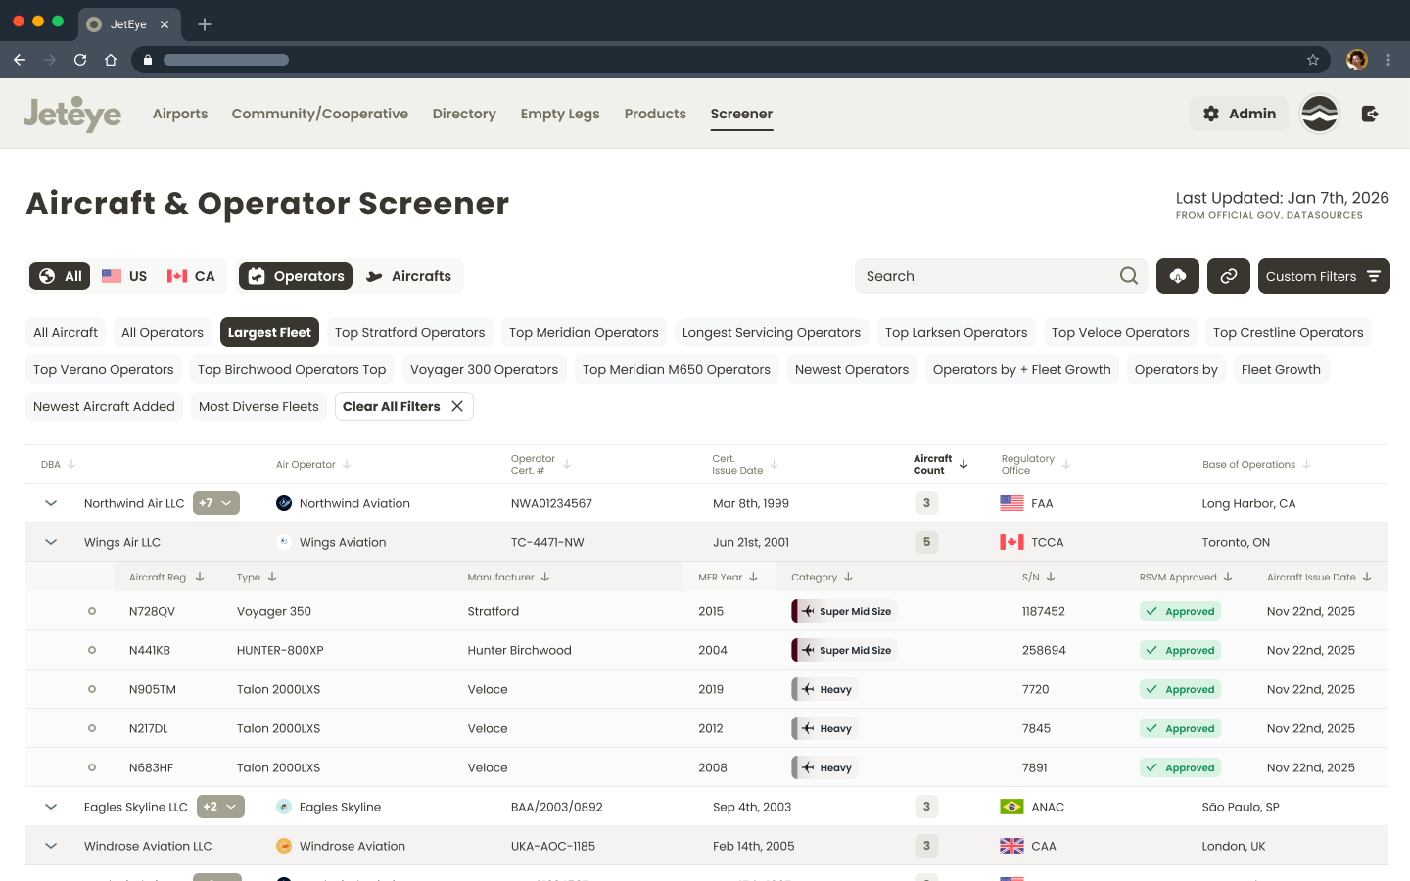Select the Largest Fleet filter chip

269,332
